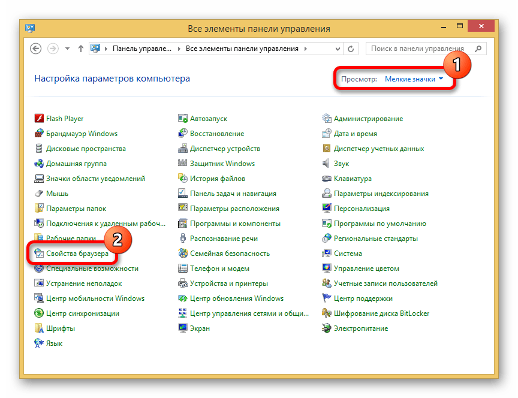Image resolution: width=518 pixels, height=398 pixels.
Task: Expand chevron after Панель управле... breadcrumb
Action: point(179,49)
